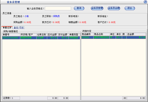148x102 pixels.
Task: Switch to the 备注/日志 tab
Action: 19,28
